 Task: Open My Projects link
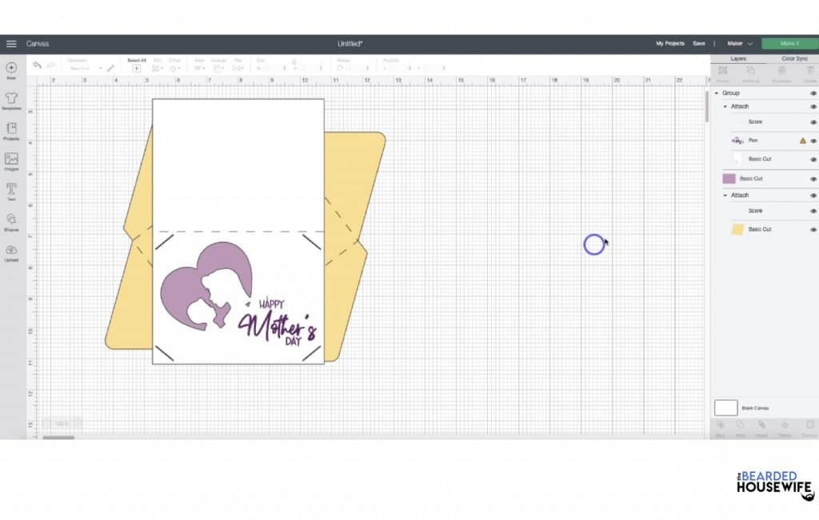(669, 43)
